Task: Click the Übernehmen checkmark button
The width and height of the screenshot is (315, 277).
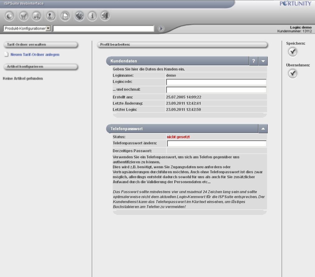Action: pos(293,74)
